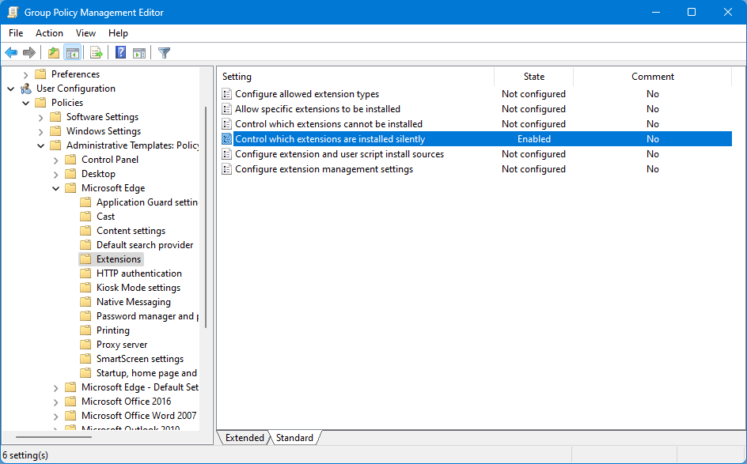Sort by the State column header
Viewport: 747px width, 464px height.
click(534, 77)
